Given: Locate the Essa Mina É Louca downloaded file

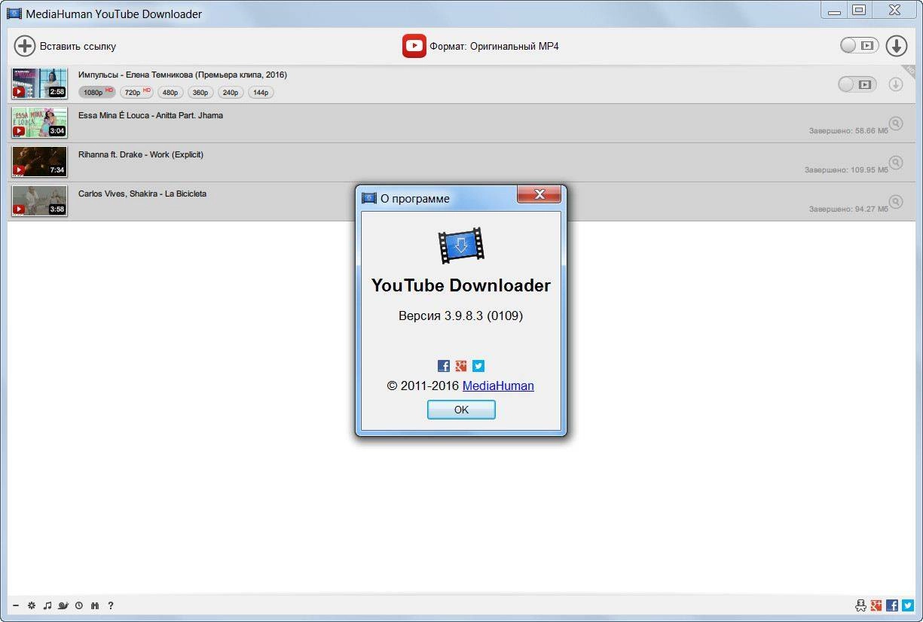Looking at the screenshot, I should click(x=896, y=123).
